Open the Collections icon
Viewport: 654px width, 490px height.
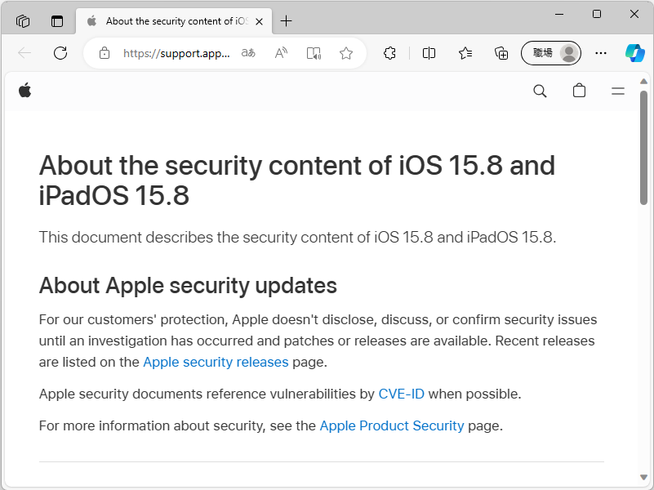tap(501, 52)
